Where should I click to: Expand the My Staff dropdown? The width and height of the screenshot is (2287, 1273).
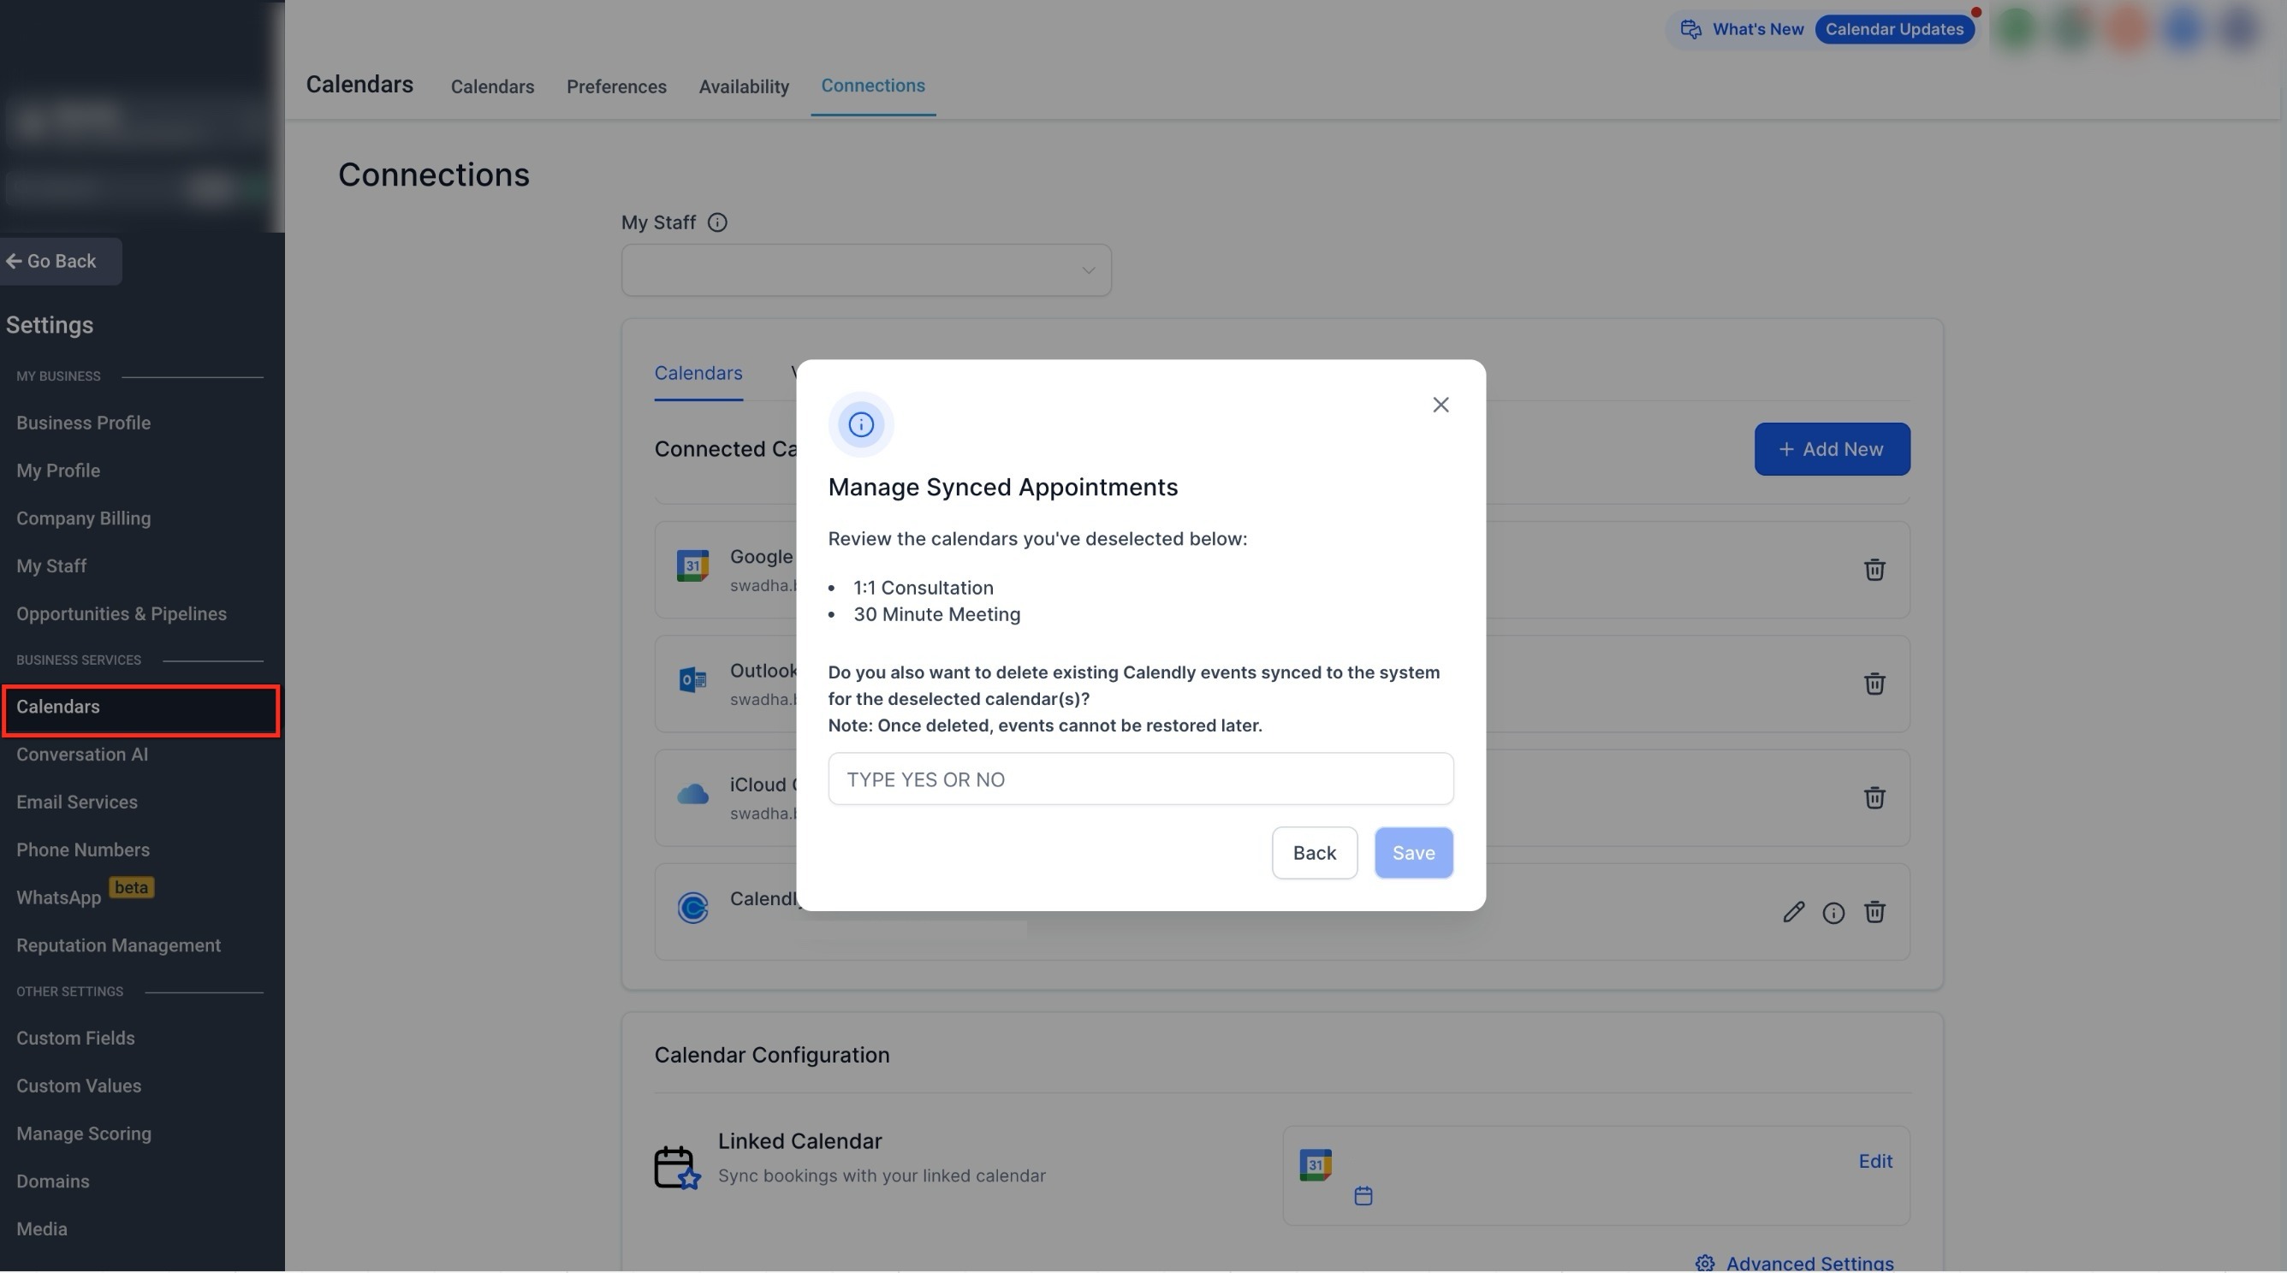coord(865,269)
